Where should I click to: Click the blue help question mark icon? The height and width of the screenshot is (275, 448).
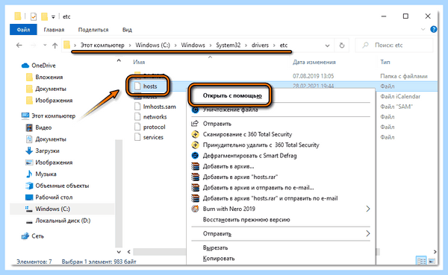(x=433, y=29)
